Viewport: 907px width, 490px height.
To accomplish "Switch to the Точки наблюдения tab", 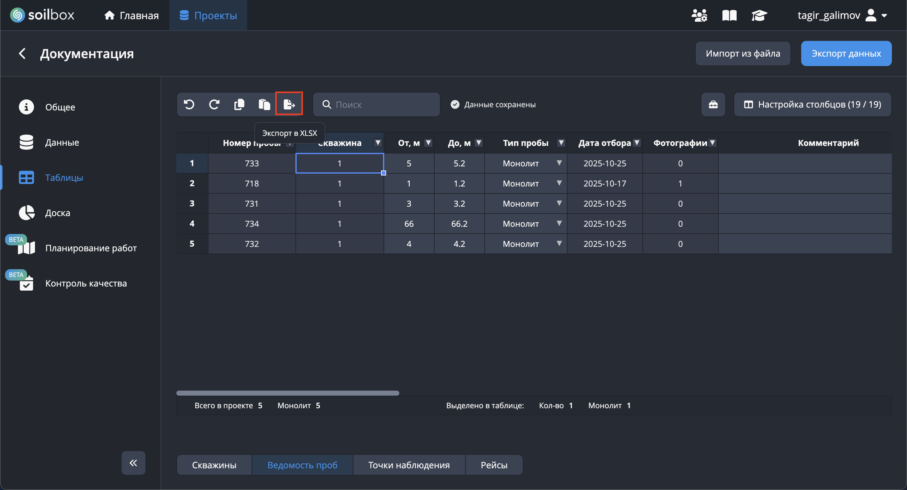I will [409, 465].
